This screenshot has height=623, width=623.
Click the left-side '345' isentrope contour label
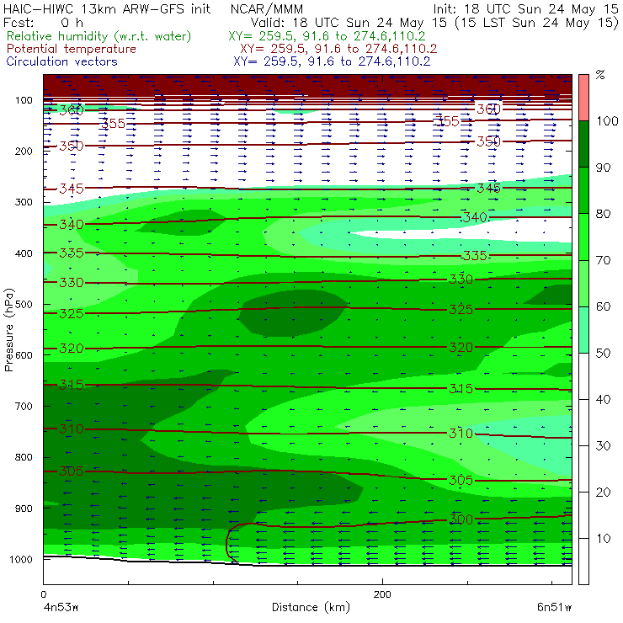[x=72, y=189]
